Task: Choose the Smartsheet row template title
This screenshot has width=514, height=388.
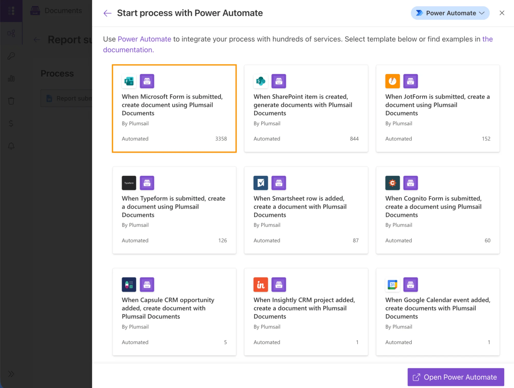Action: pos(300,207)
